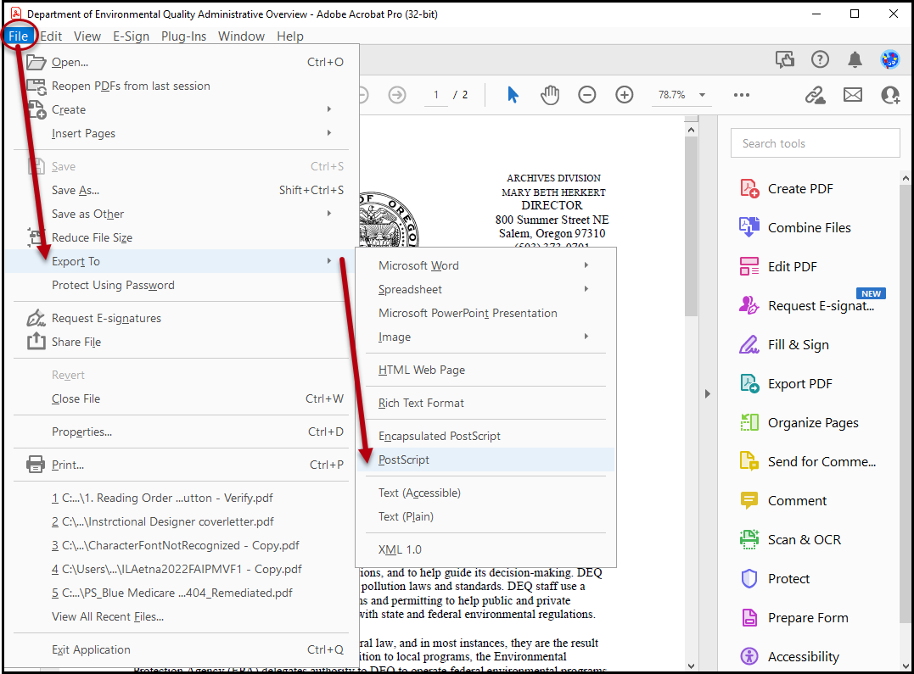
Task: Open the Scan & OCR tool
Action: click(790, 540)
